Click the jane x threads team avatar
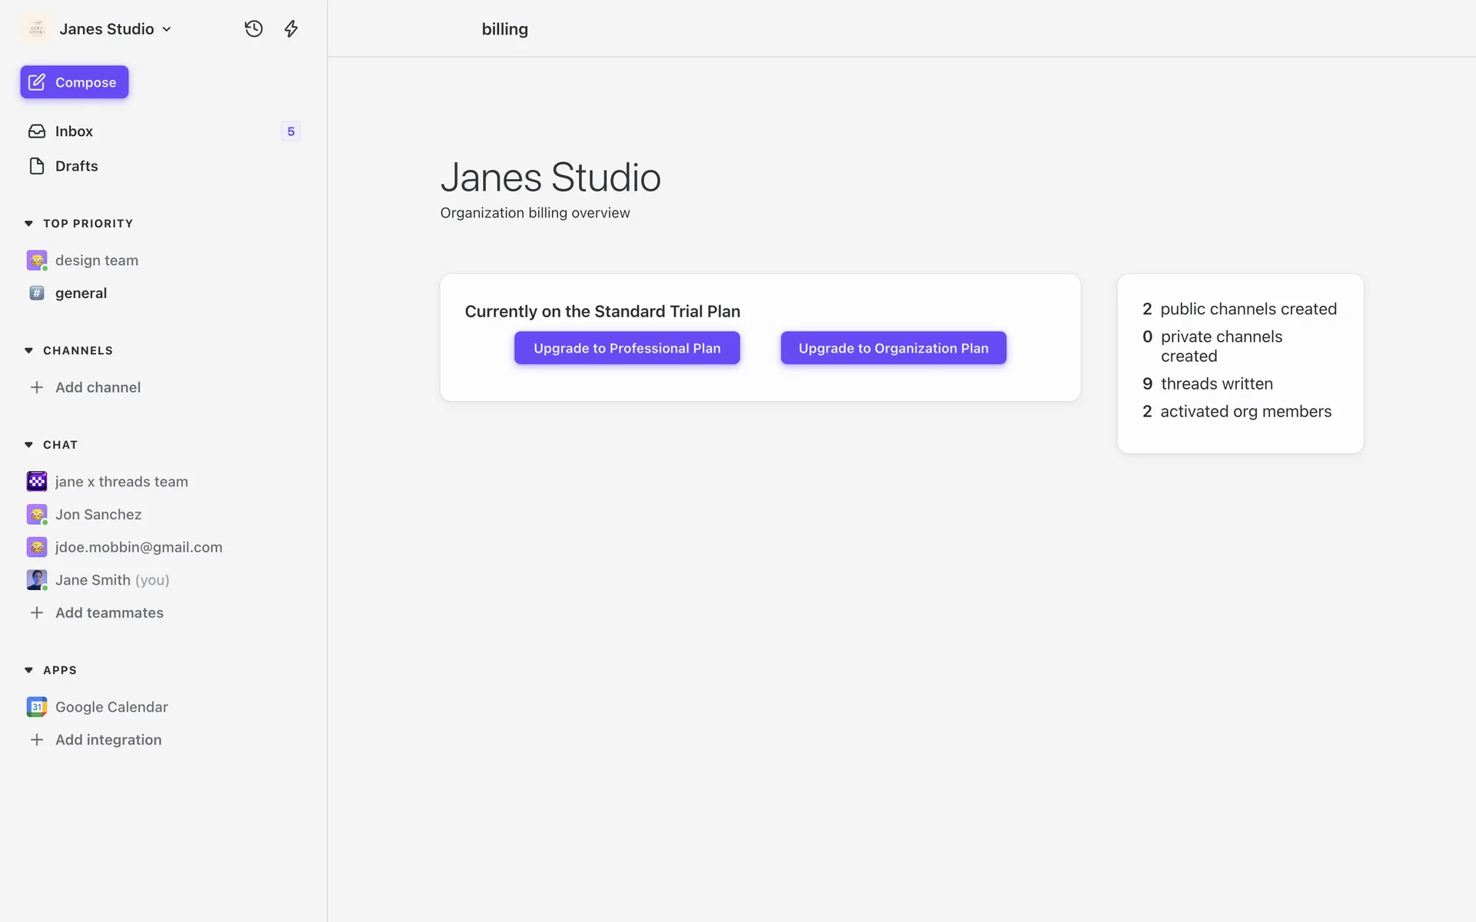The width and height of the screenshot is (1476, 922). pos(36,482)
